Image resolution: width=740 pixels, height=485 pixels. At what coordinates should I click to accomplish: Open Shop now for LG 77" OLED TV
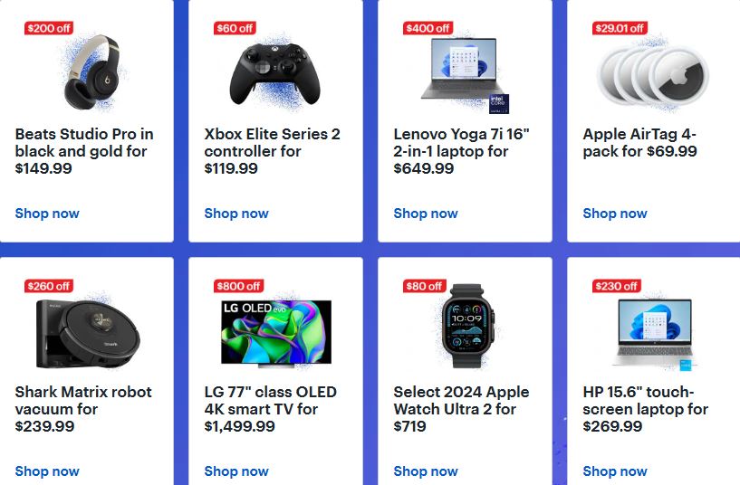click(236, 471)
